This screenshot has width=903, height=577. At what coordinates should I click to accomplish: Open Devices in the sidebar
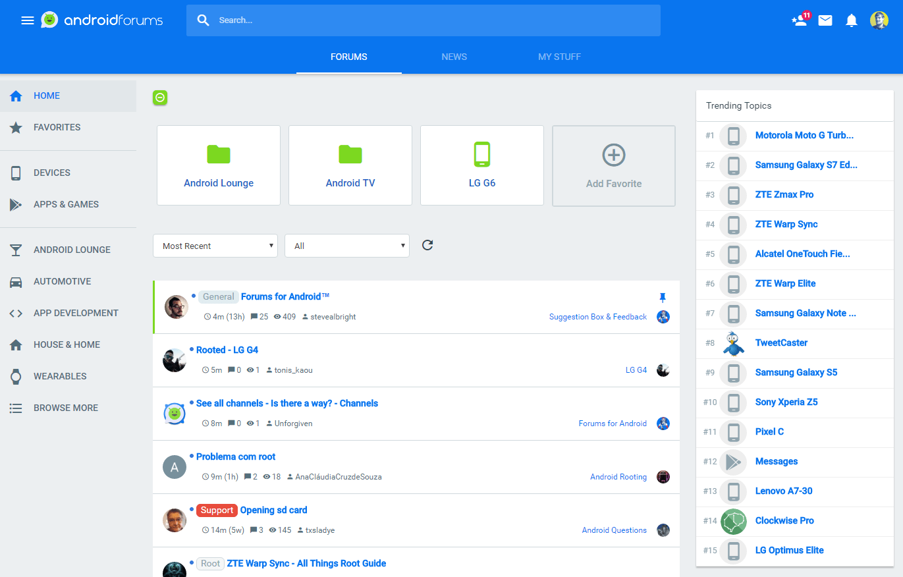[x=68, y=173]
